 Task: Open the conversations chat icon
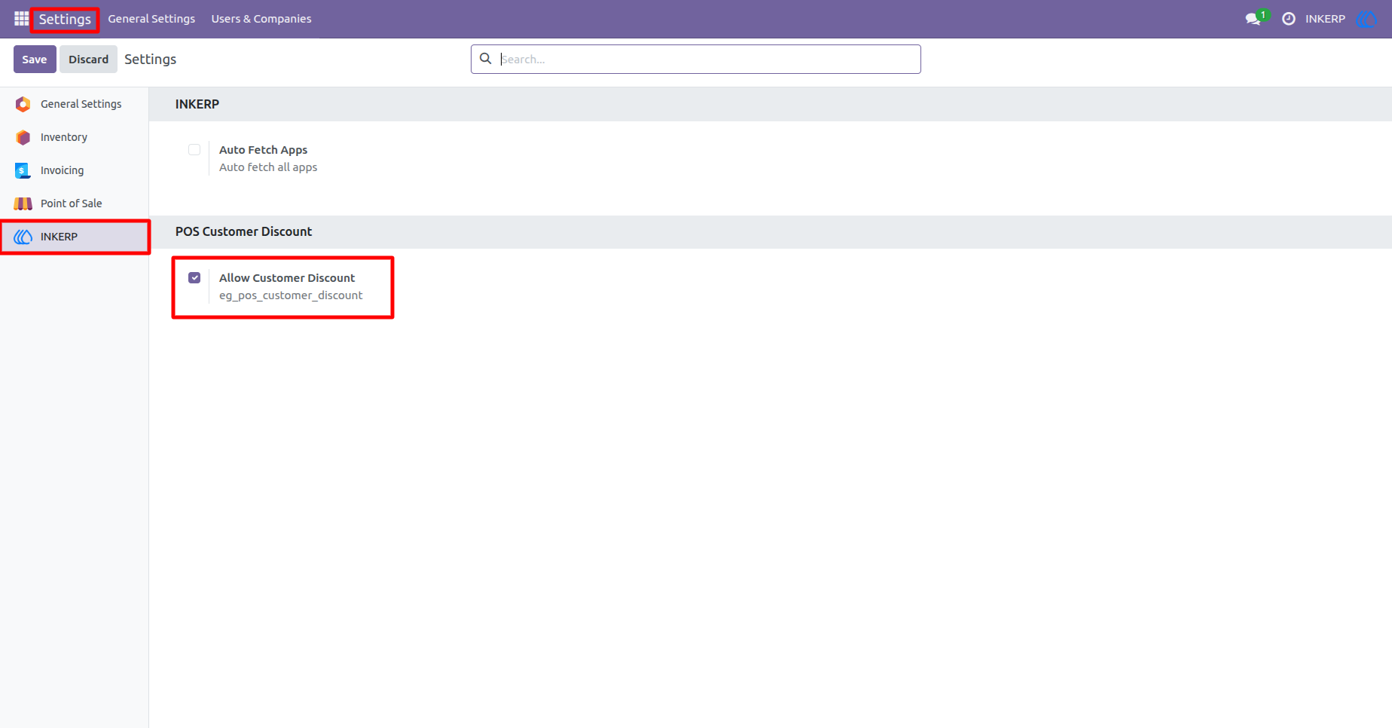[x=1253, y=19]
